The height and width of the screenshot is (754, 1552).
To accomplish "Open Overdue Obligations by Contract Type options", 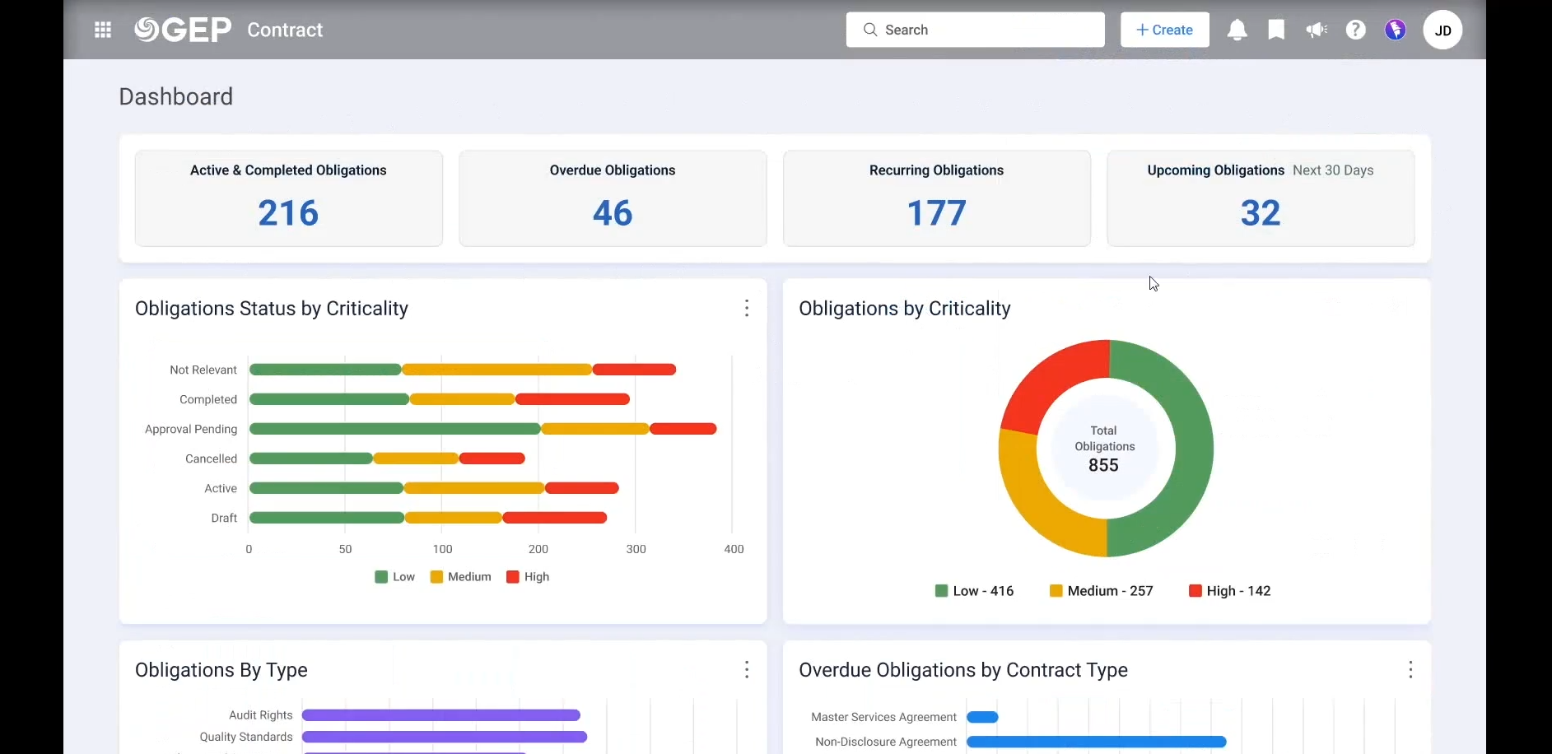I will (1410, 670).
